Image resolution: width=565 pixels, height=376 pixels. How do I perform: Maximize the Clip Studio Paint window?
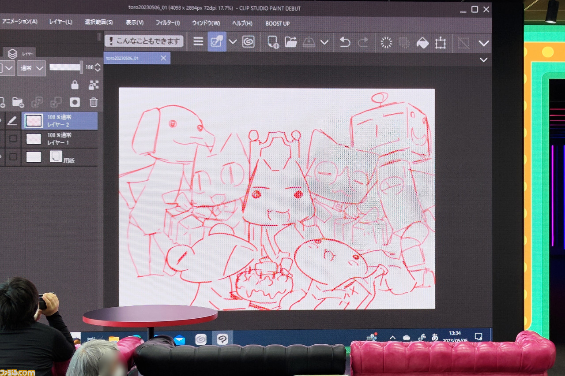(475, 9)
